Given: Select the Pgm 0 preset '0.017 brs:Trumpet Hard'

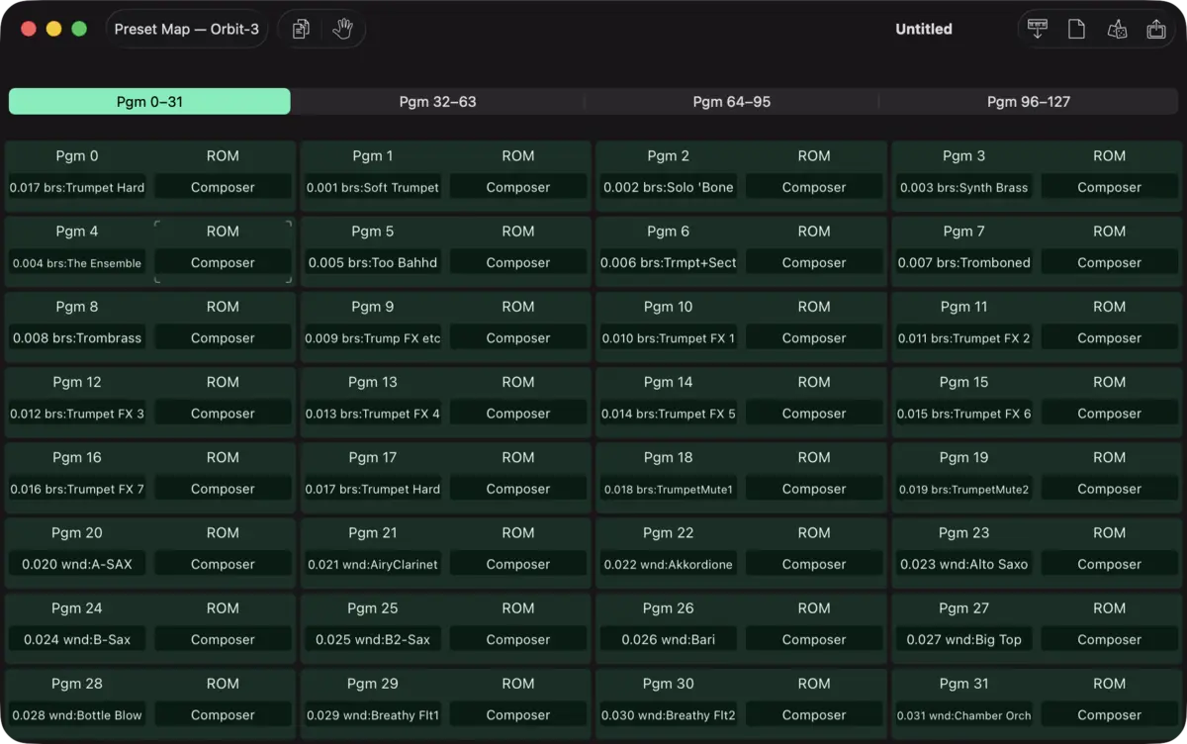Looking at the screenshot, I should click(x=77, y=187).
